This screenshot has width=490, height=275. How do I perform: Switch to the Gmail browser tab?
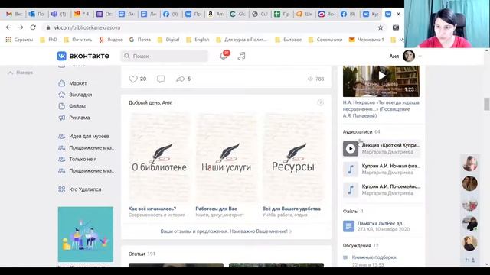(x=14, y=14)
